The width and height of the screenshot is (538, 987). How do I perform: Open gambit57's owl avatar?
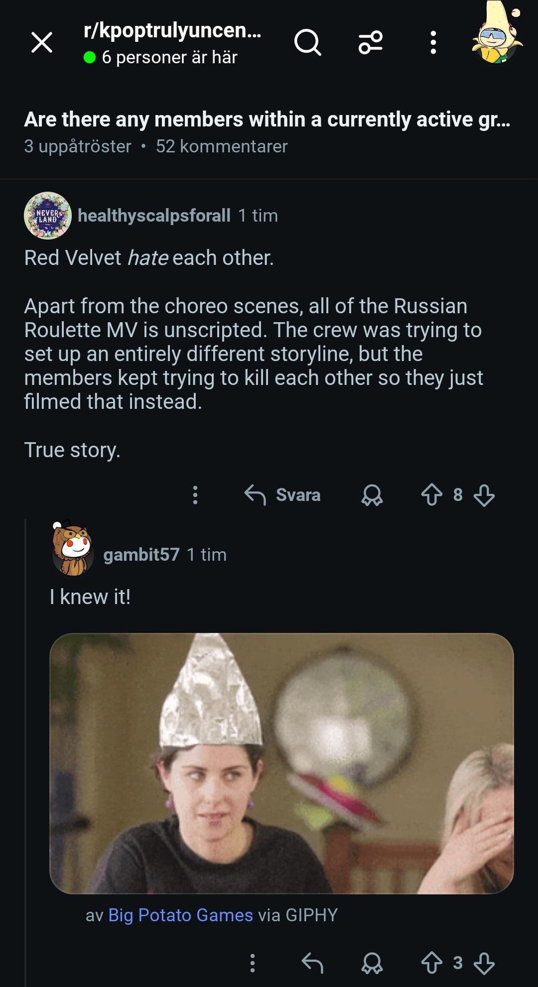point(73,549)
